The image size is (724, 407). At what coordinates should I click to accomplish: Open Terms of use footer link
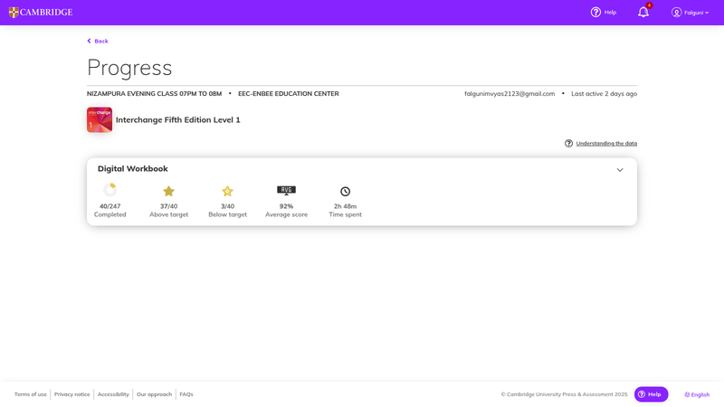tap(31, 394)
